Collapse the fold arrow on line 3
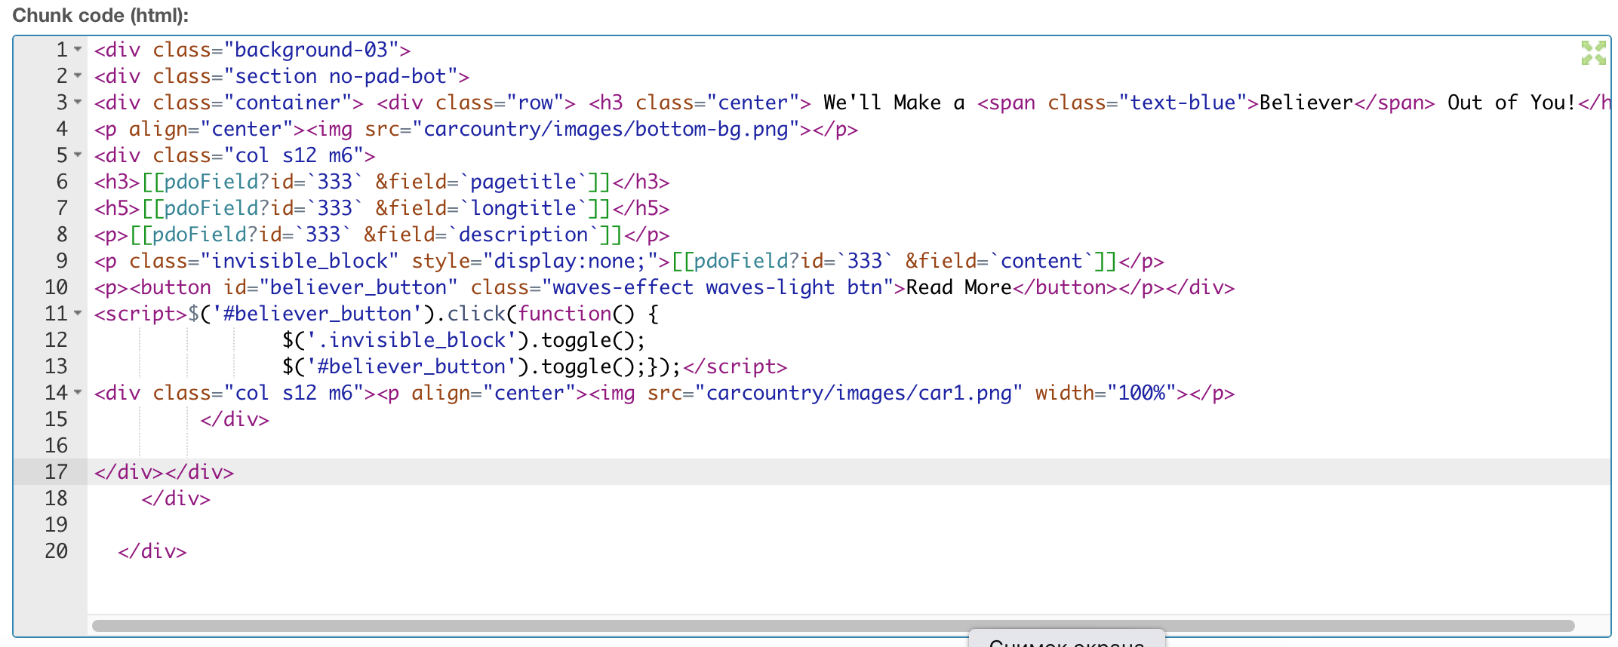 [78, 103]
